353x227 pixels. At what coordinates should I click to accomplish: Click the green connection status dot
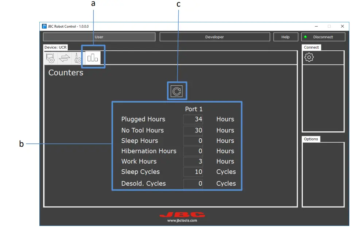305,37
